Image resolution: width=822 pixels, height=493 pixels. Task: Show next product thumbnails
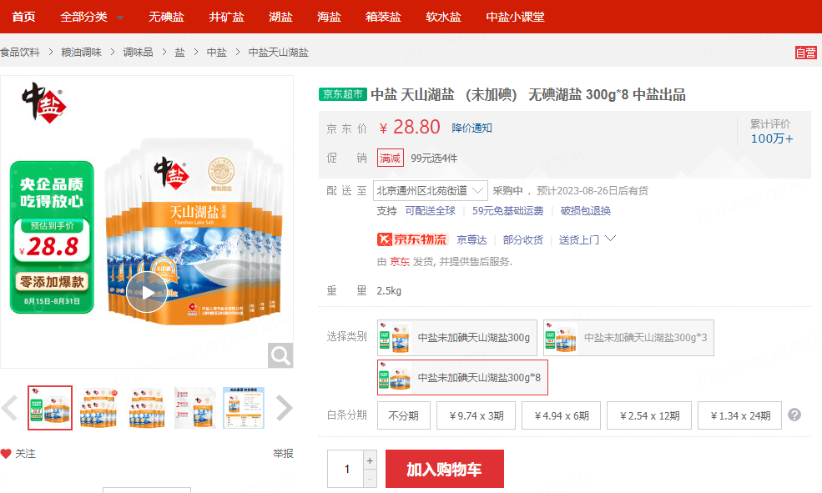click(284, 408)
